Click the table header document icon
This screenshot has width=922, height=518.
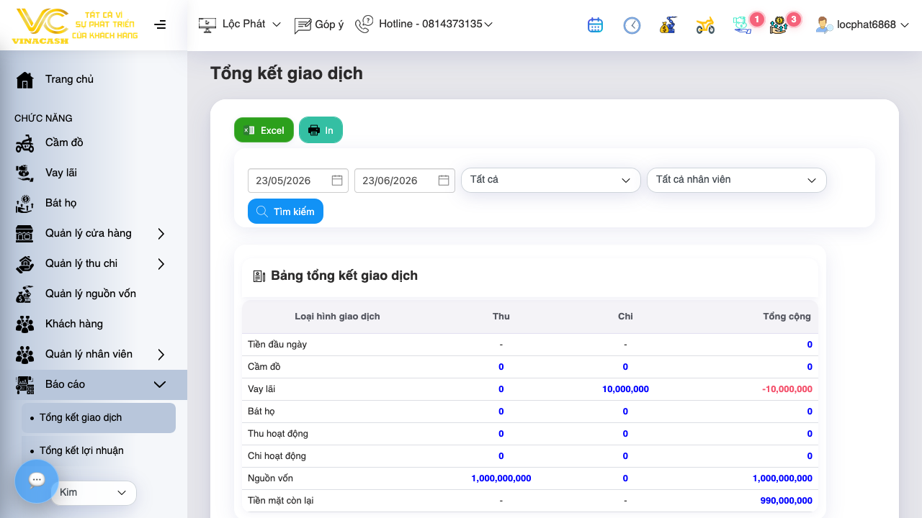tap(259, 276)
